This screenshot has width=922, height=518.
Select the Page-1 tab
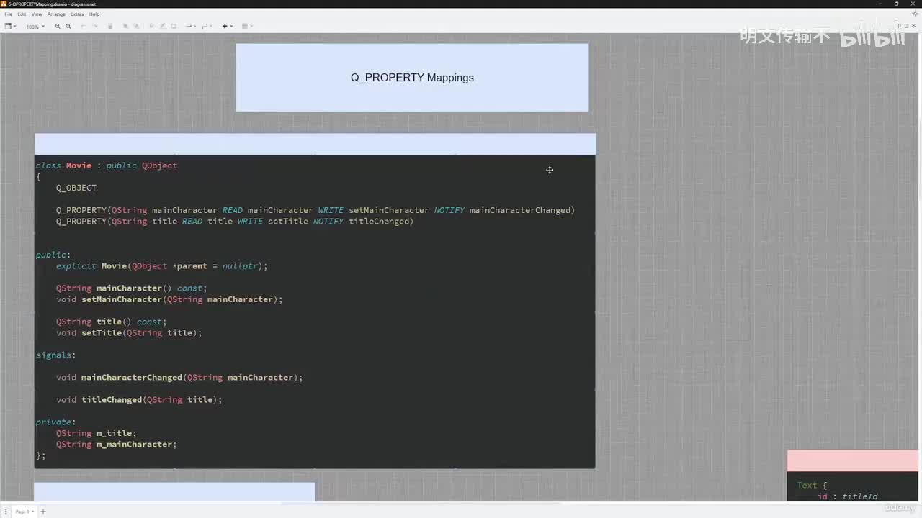coord(24,512)
